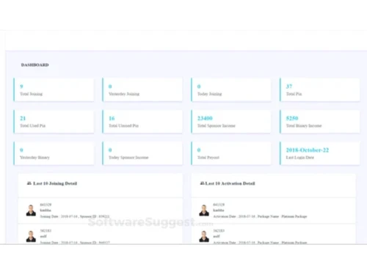
Task: Select the Total Pin card showing 37
Action: pyautogui.click(x=320, y=89)
